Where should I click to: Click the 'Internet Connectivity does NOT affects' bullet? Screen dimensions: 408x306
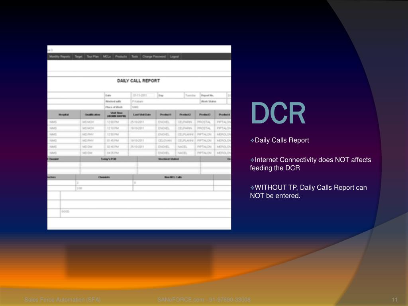coord(310,164)
